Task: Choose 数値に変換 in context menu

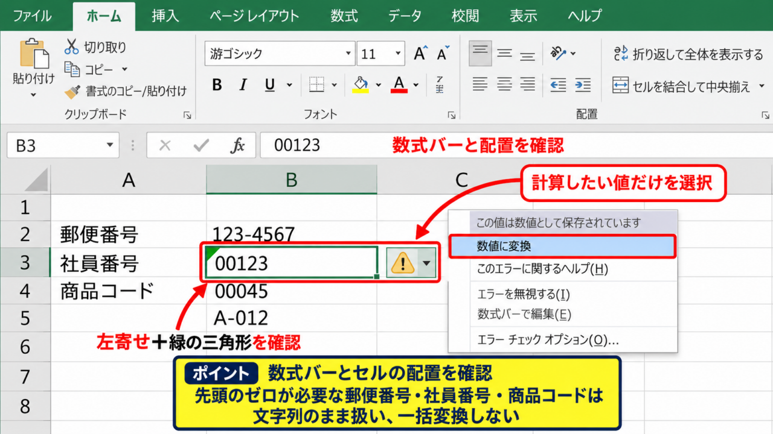Action: click(562, 246)
